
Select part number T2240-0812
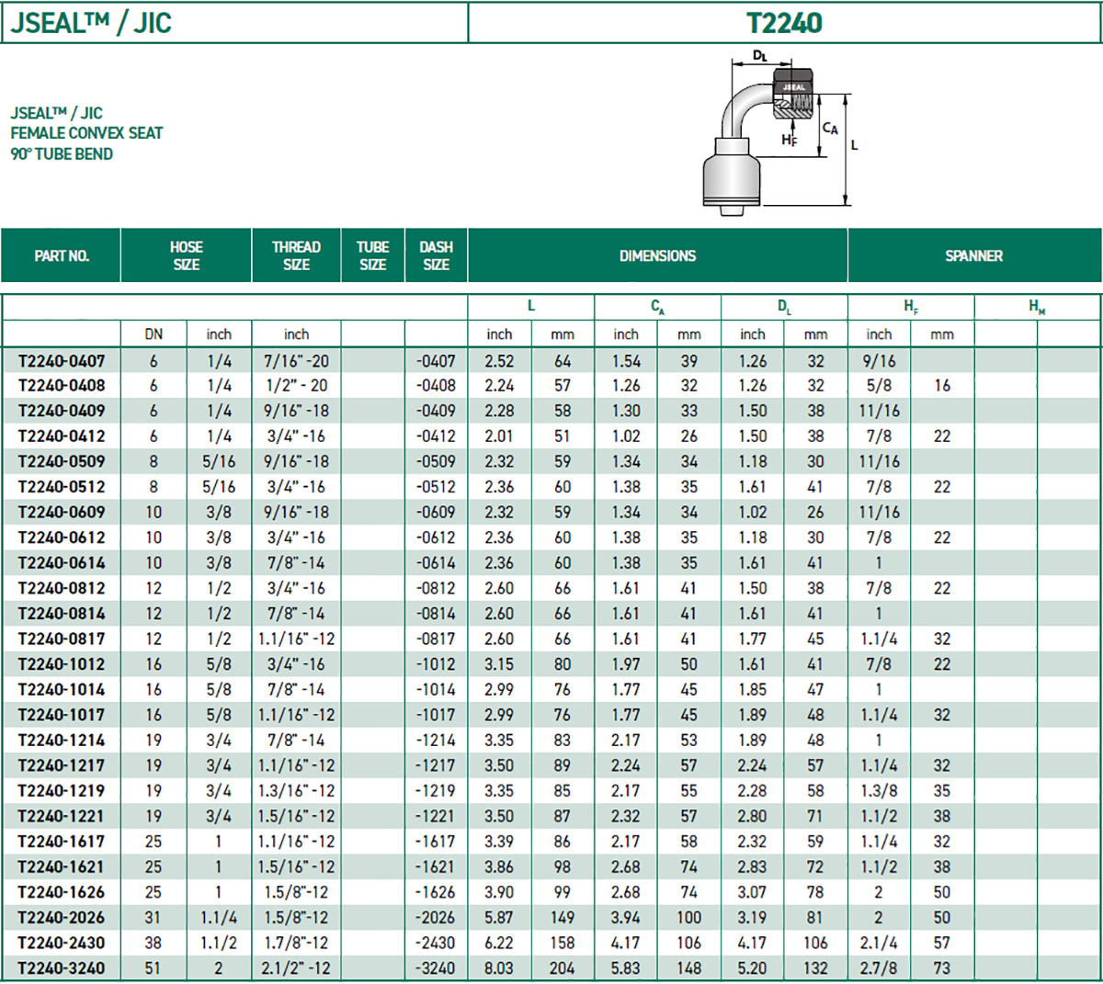62,588
